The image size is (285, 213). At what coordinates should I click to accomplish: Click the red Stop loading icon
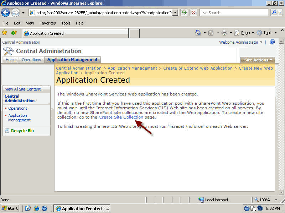(193, 13)
